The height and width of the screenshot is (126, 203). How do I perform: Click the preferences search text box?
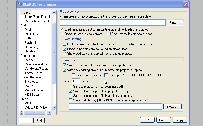(x=25, y=120)
